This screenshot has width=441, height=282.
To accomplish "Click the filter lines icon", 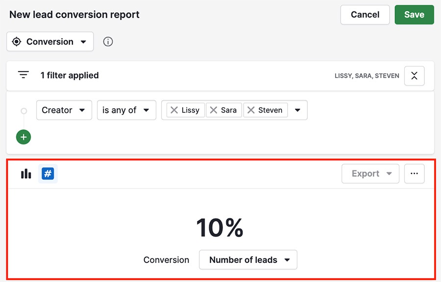I will pyautogui.click(x=23, y=74).
